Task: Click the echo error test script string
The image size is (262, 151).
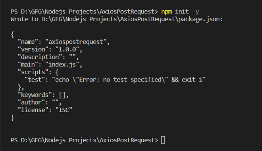Action: 129,80
